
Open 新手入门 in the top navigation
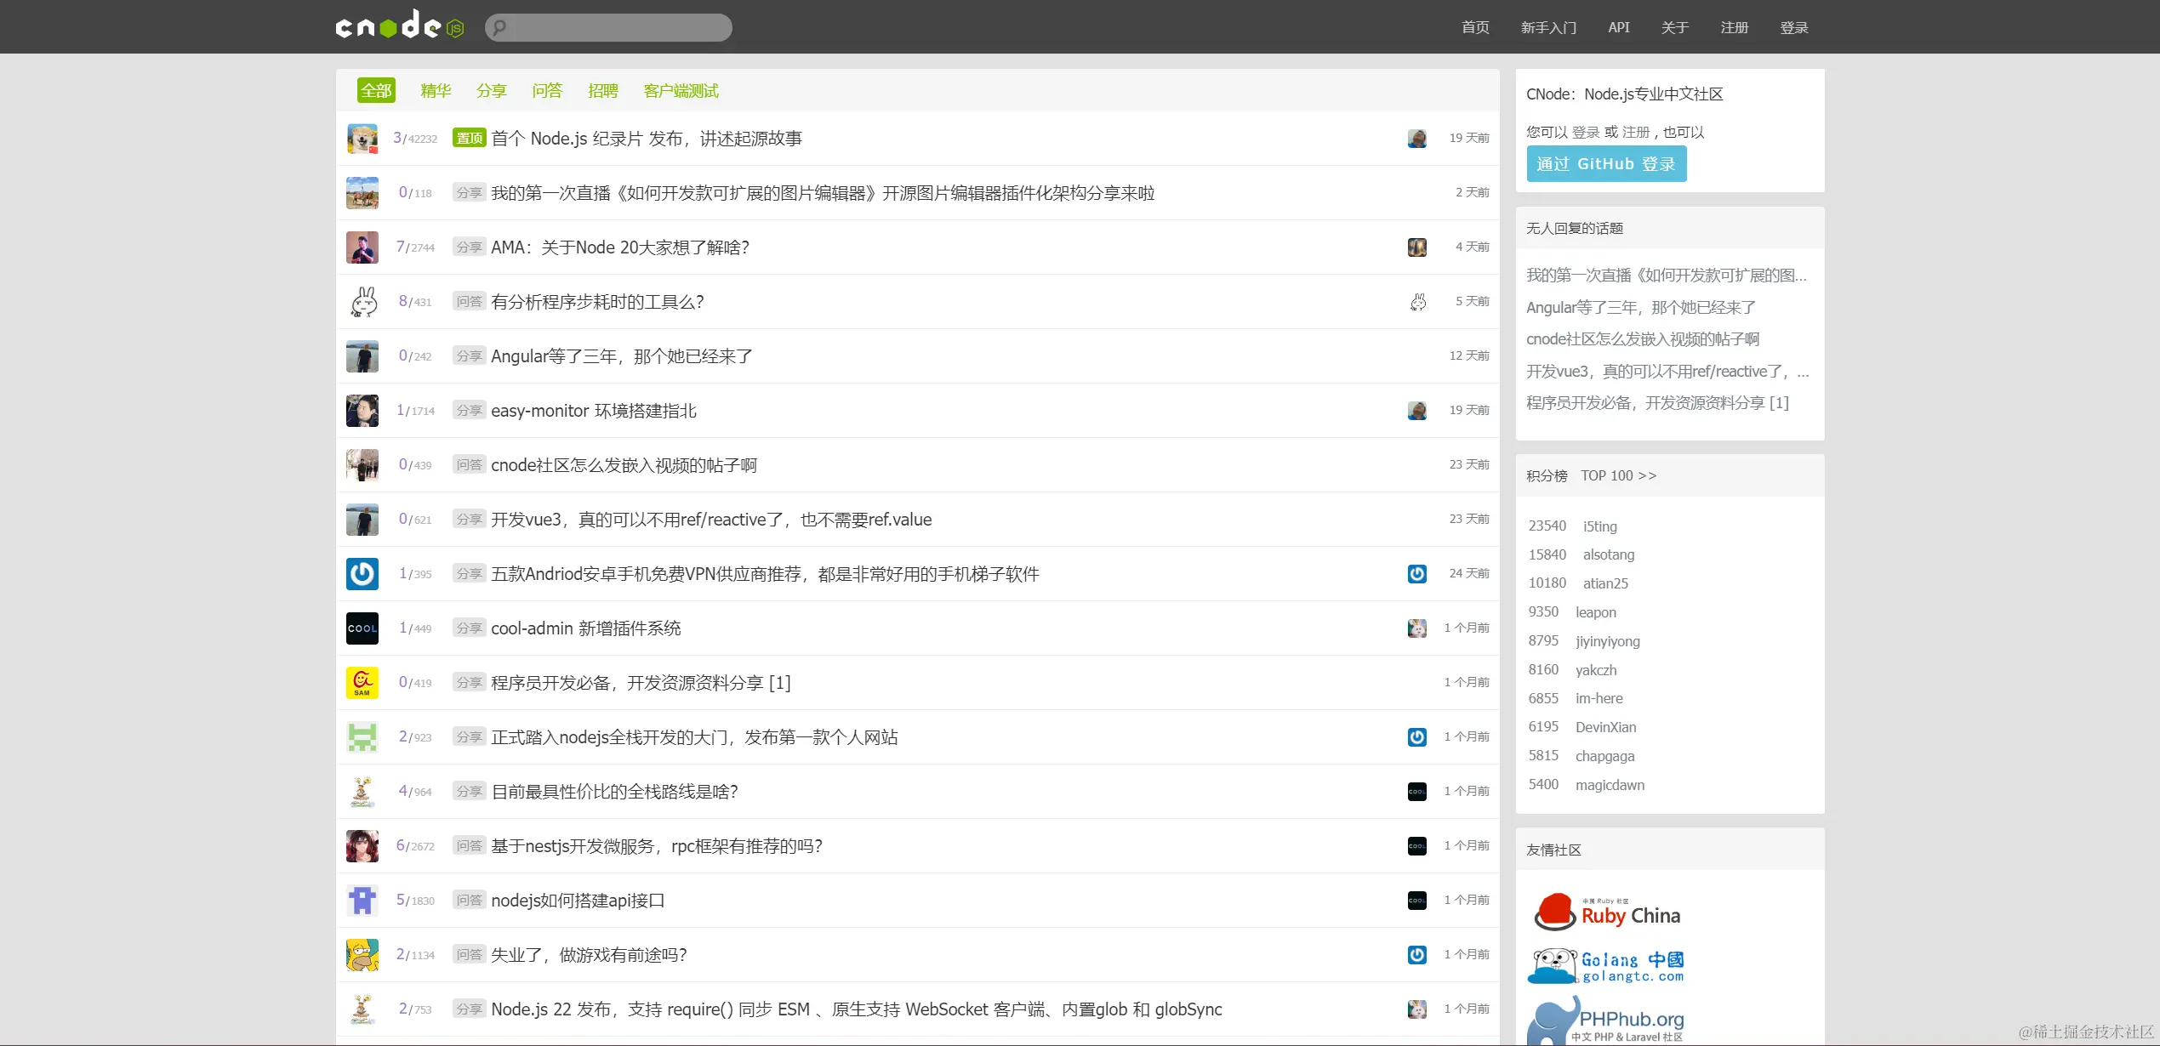tap(1548, 28)
